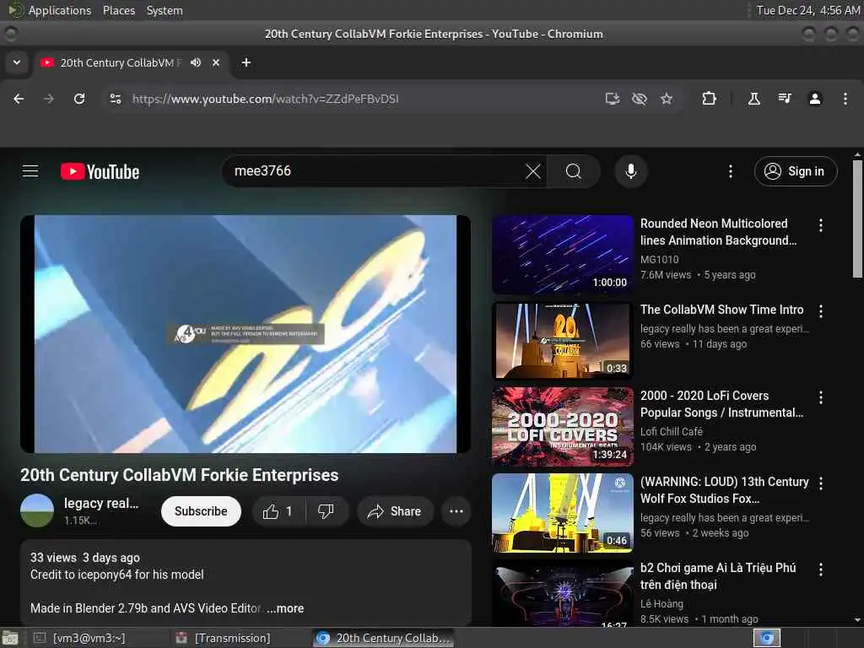Expand description with ...more
The width and height of the screenshot is (864, 648).
click(285, 608)
